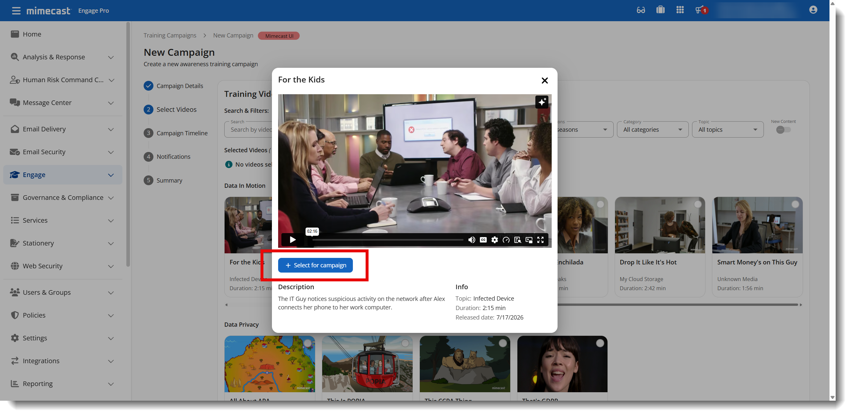Open the playback speed control
852x417 pixels.
click(506, 240)
